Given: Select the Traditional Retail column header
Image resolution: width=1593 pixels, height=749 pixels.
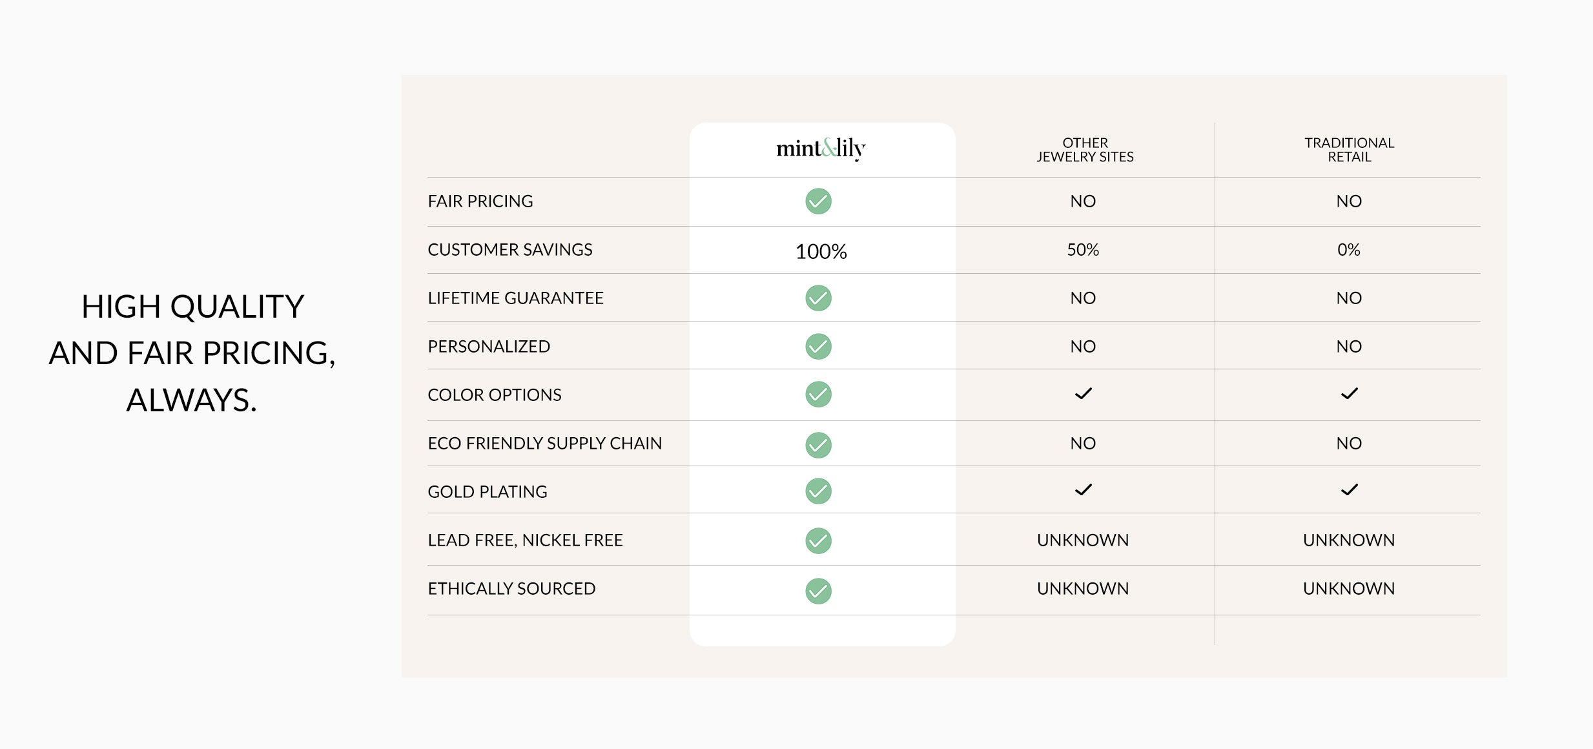Looking at the screenshot, I should pos(1349,150).
